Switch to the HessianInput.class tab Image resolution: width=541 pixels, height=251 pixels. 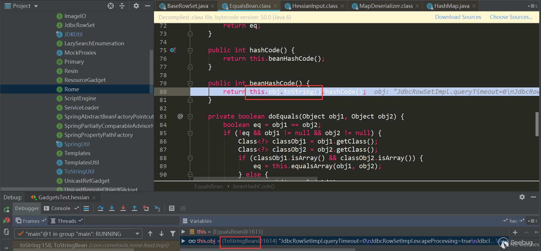point(315,6)
